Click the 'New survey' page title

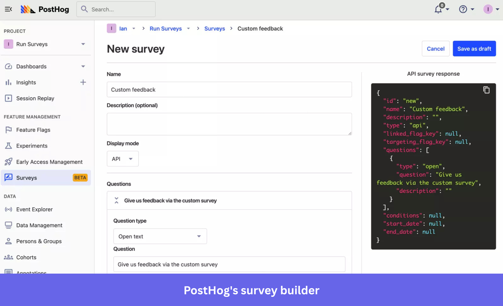pyautogui.click(x=136, y=49)
